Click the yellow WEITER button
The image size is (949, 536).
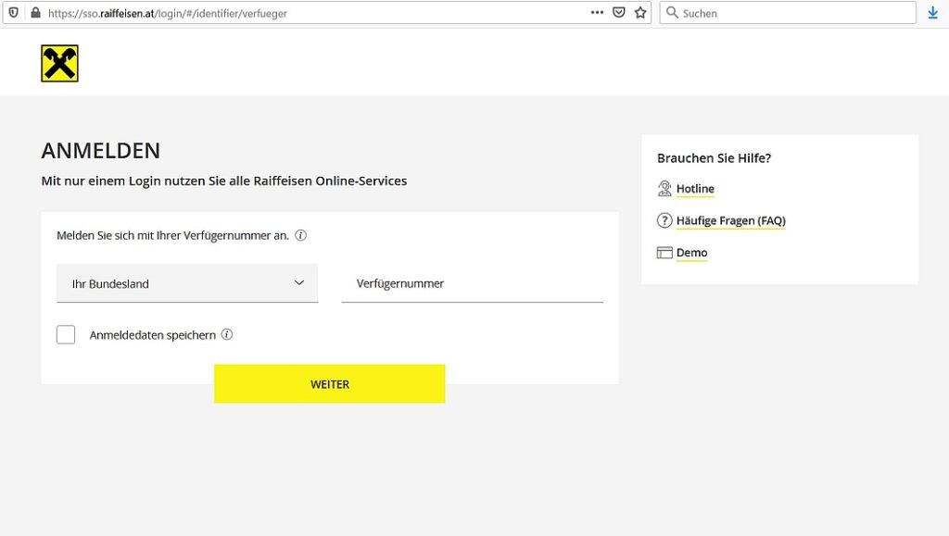click(x=329, y=384)
